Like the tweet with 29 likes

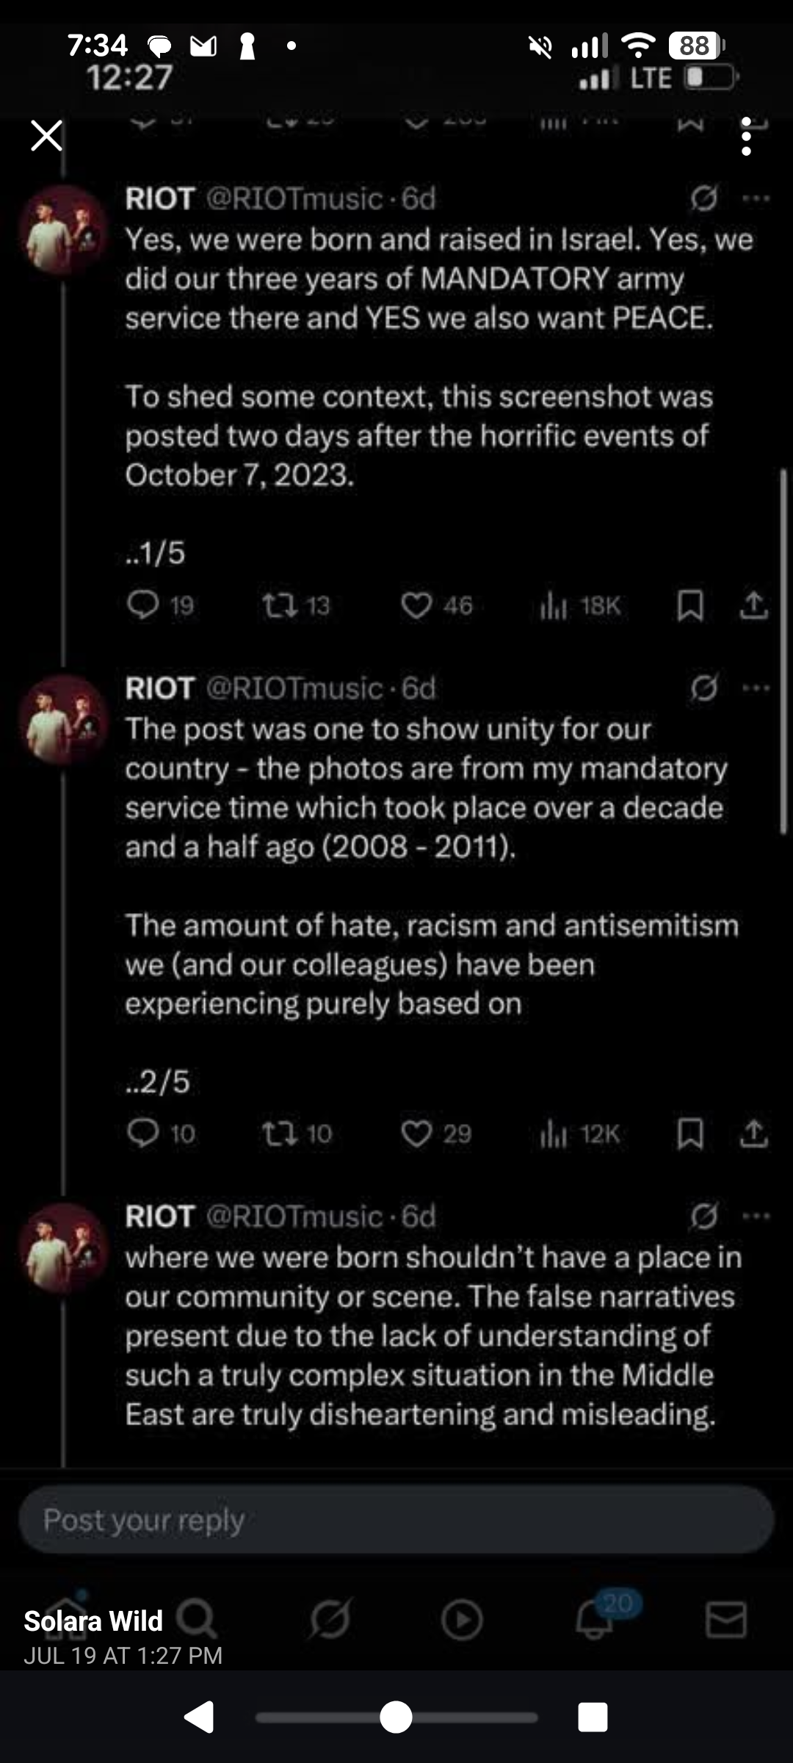416,1133
